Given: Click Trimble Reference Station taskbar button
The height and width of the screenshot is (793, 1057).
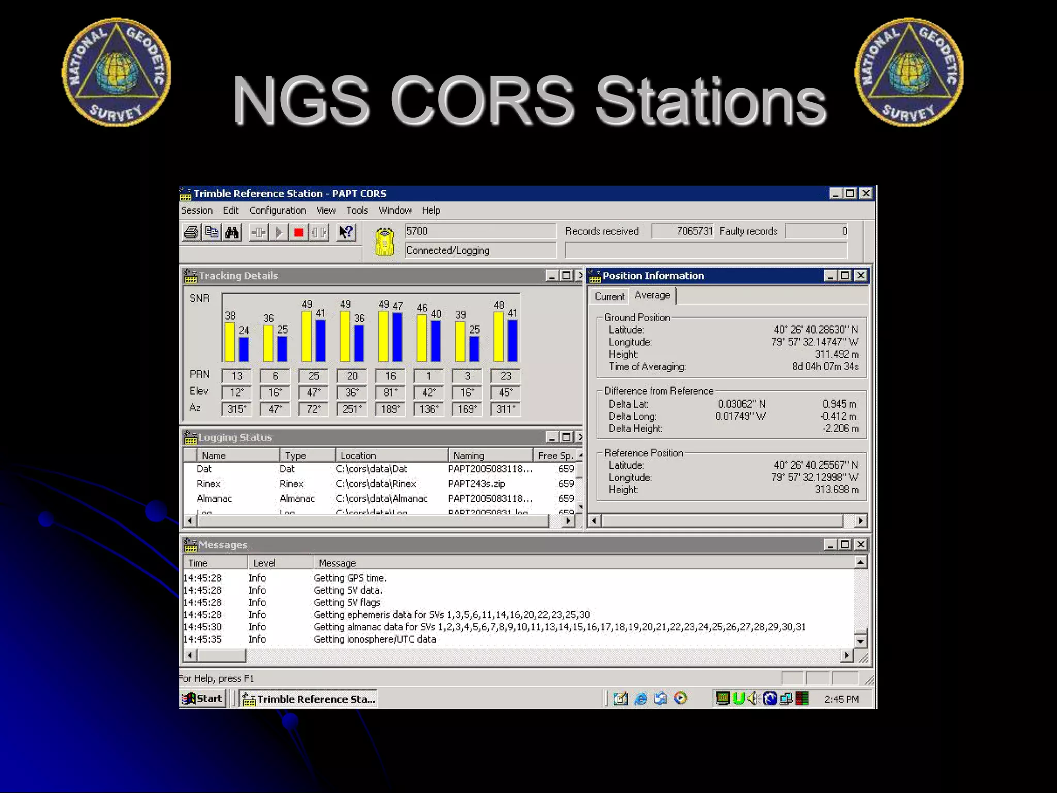Looking at the screenshot, I should 309,699.
